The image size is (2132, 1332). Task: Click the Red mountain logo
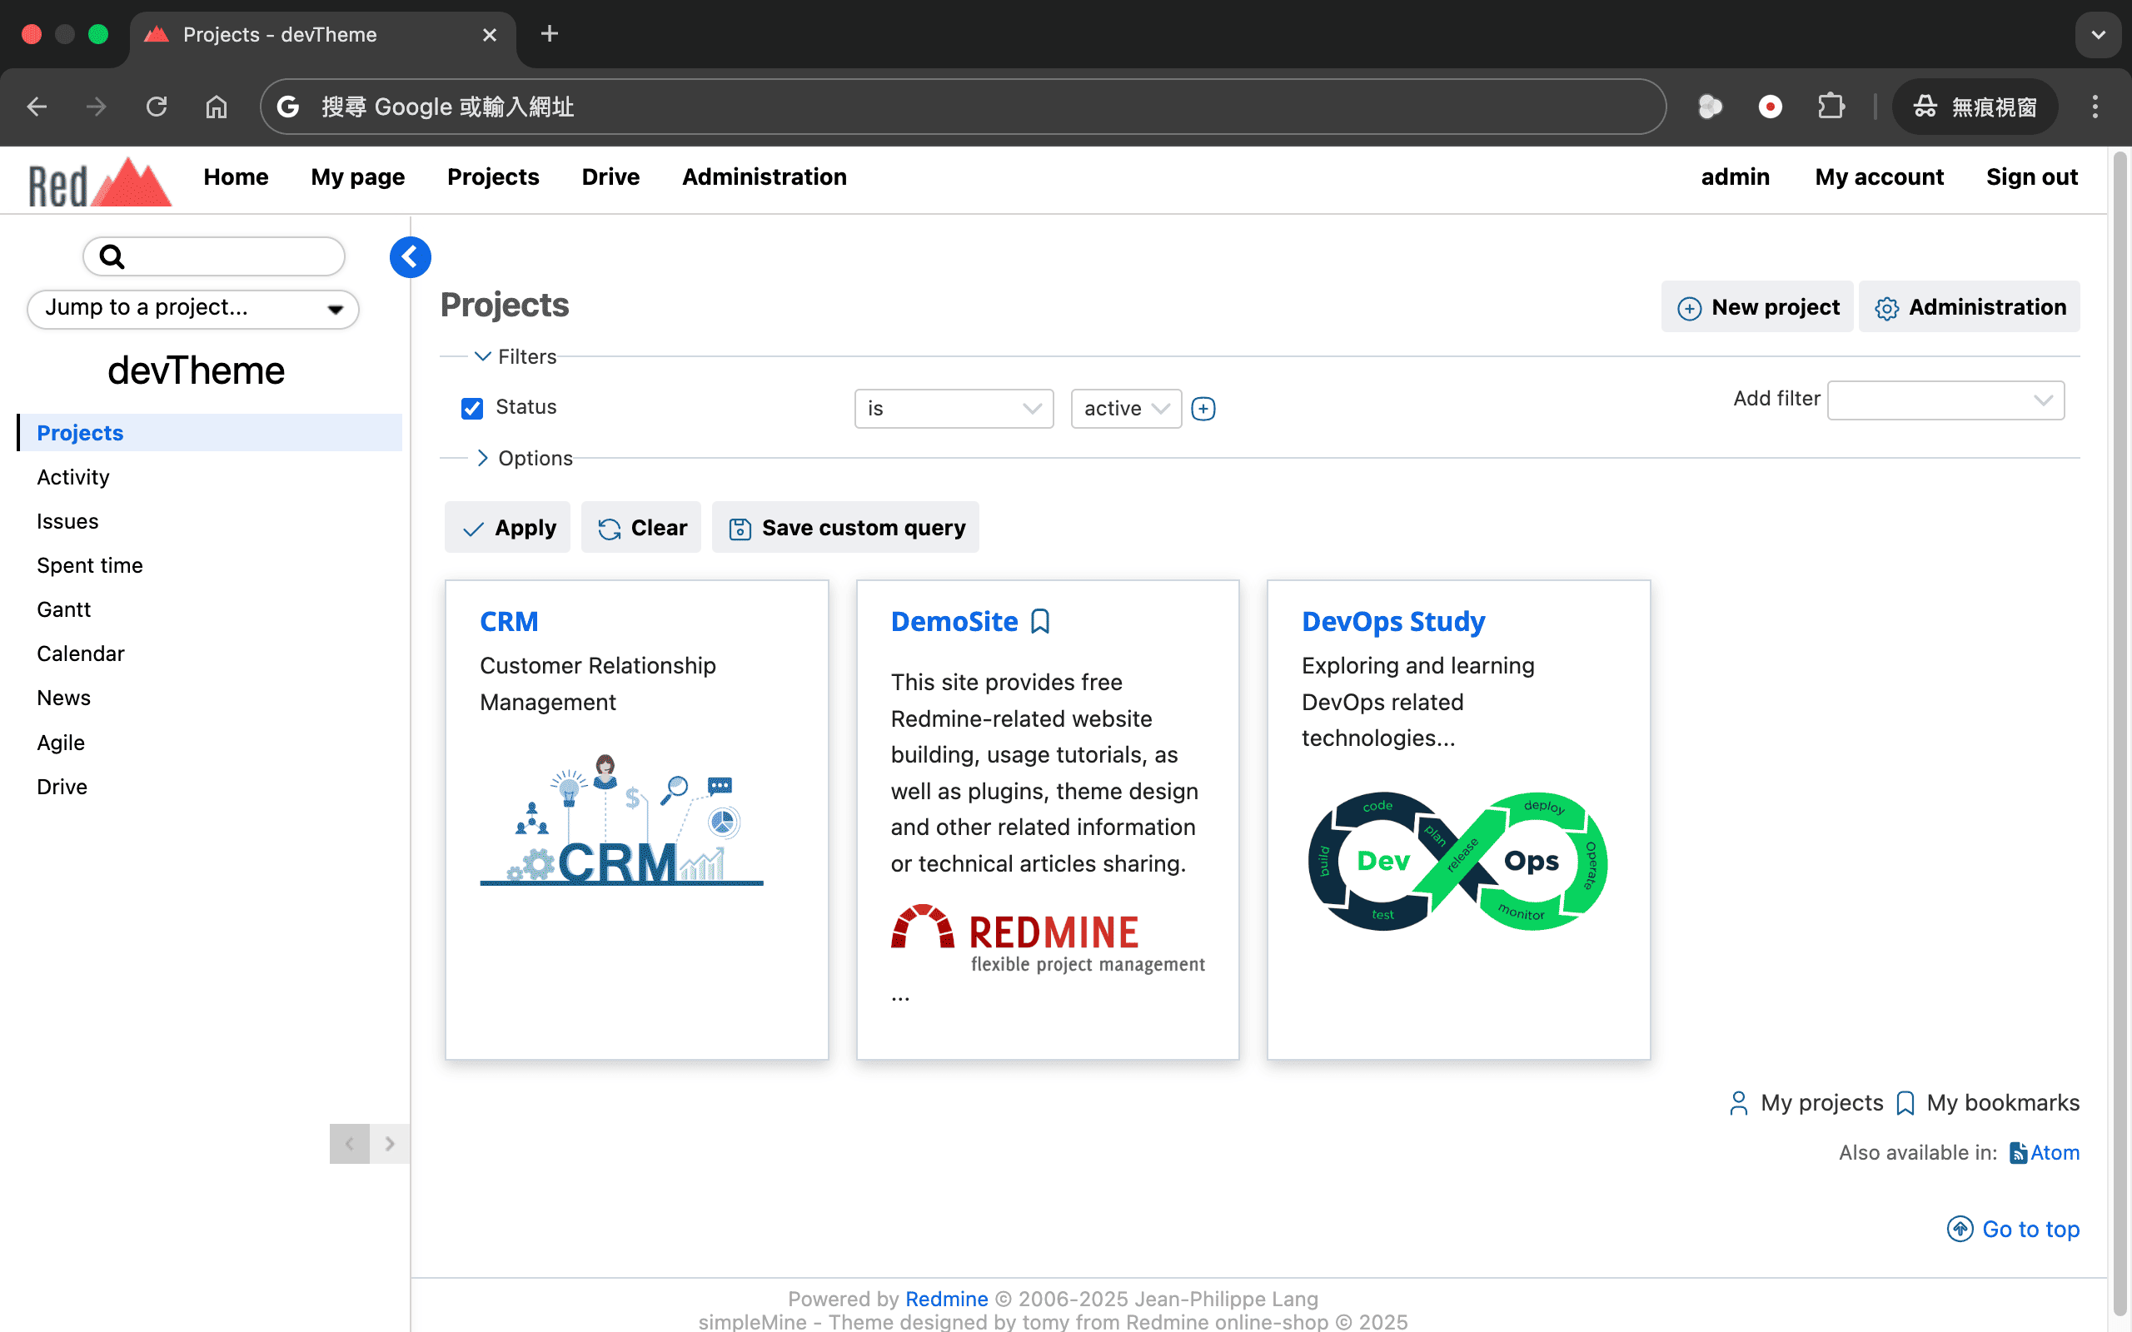coord(100,182)
